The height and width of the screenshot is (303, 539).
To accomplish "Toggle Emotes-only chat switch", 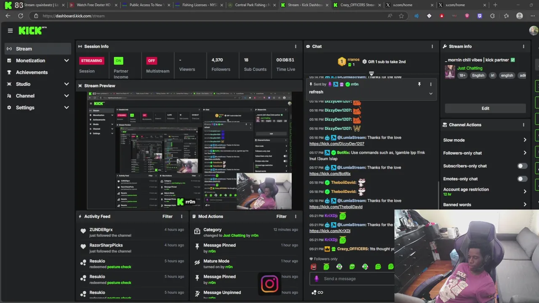I will (x=522, y=179).
